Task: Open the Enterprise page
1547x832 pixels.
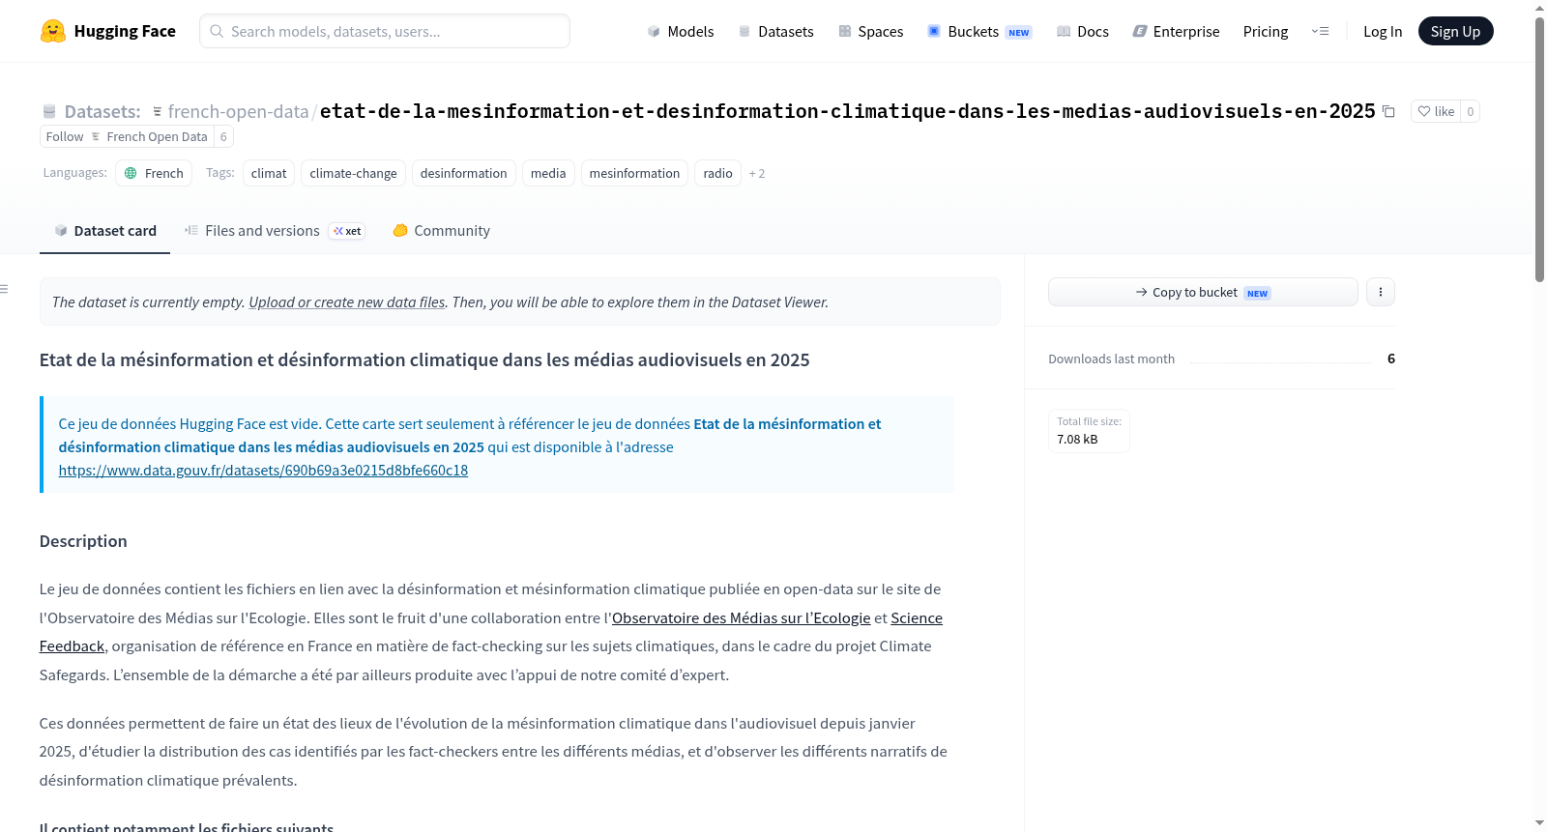Action: (1176, 31)
